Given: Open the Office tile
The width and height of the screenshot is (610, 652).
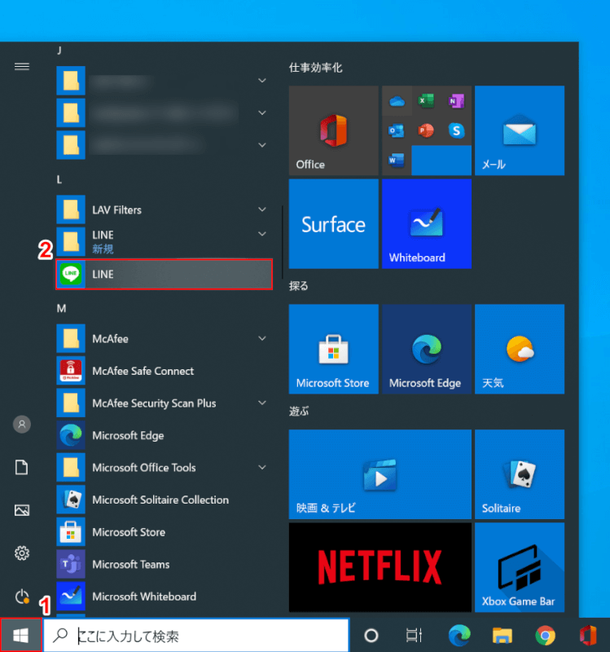Looking at the screenshot, I should point(334,130).
